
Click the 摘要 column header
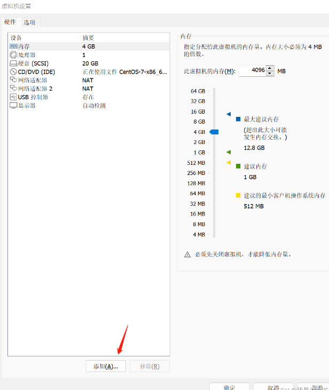(125, 37)
